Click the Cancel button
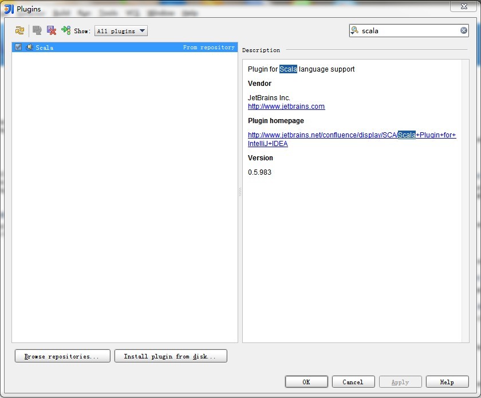 tap(353, 382)
